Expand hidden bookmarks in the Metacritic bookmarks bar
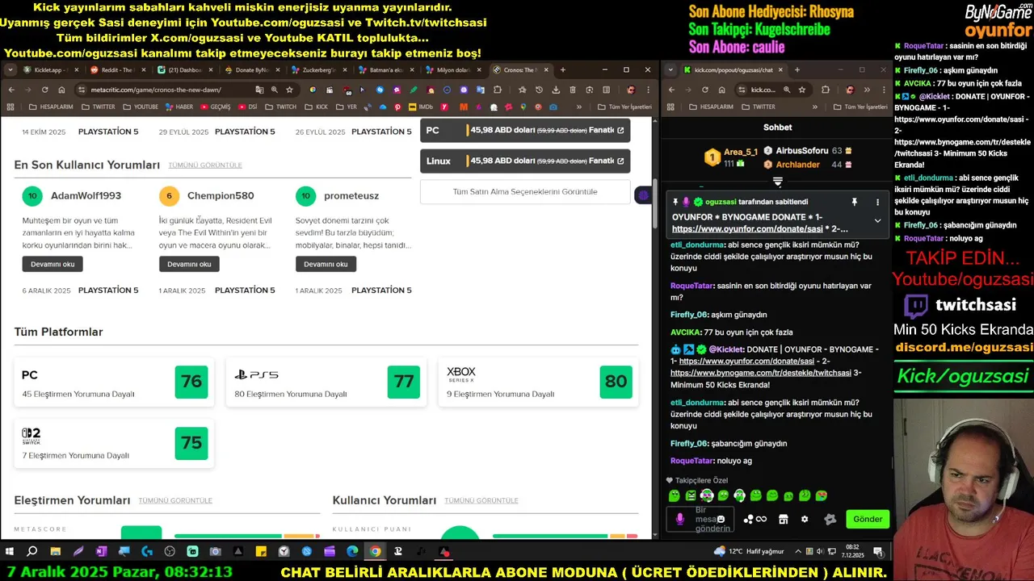1034x581 pixels. [578, 107]
